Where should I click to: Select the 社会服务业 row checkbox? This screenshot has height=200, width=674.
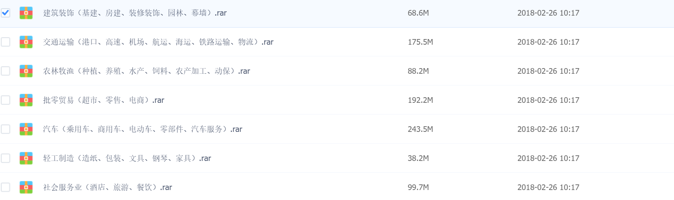6,187
